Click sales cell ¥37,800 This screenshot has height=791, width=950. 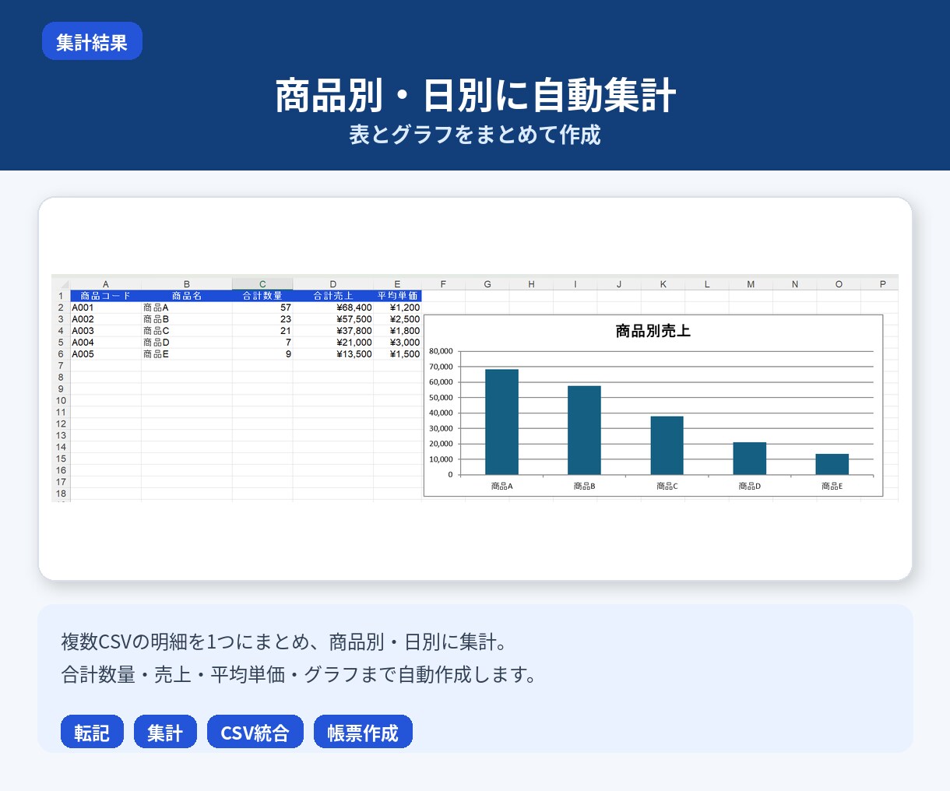click(x=333, y=331)
